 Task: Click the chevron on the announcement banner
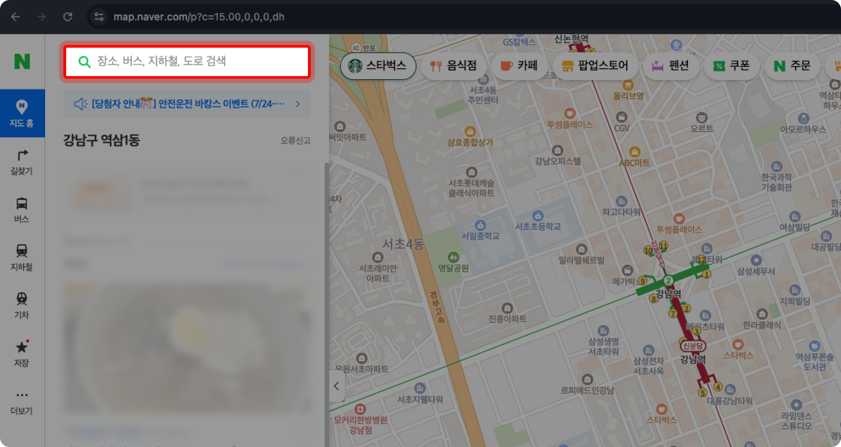point(298,104)
